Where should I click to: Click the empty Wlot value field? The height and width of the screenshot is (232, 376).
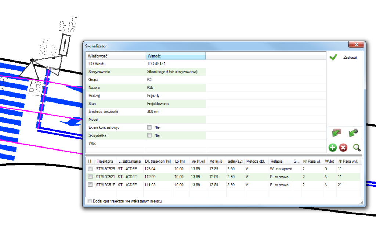(176, 143)
